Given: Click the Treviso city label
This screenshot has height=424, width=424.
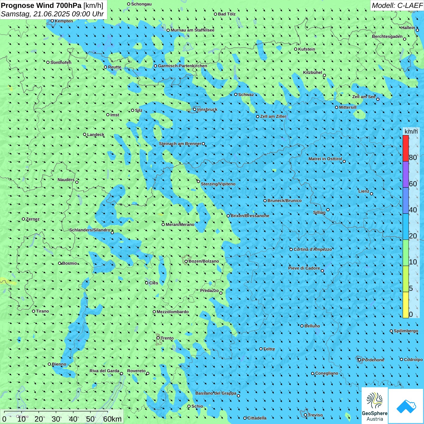Looking at the screenshot, I should (x=315, y=415).
